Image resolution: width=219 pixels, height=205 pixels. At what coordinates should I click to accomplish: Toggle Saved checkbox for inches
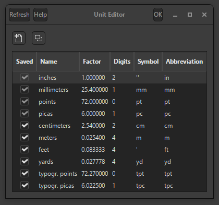25,77
